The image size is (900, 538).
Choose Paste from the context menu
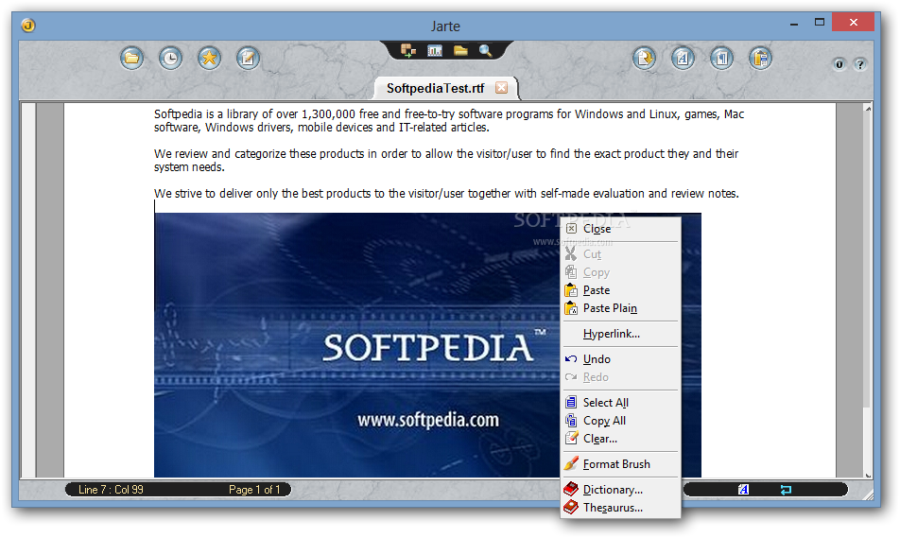coord(620,290)
